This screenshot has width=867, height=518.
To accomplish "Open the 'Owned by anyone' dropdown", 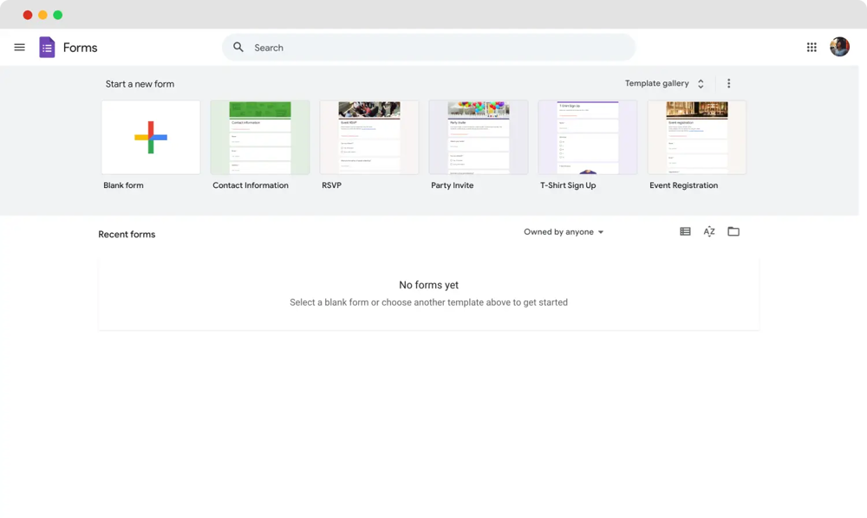I will [x=564, y=232].
